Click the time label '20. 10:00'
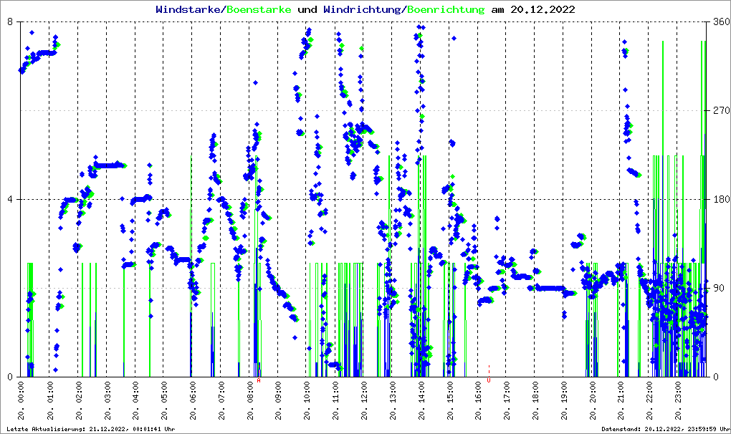 click(306, 401)
